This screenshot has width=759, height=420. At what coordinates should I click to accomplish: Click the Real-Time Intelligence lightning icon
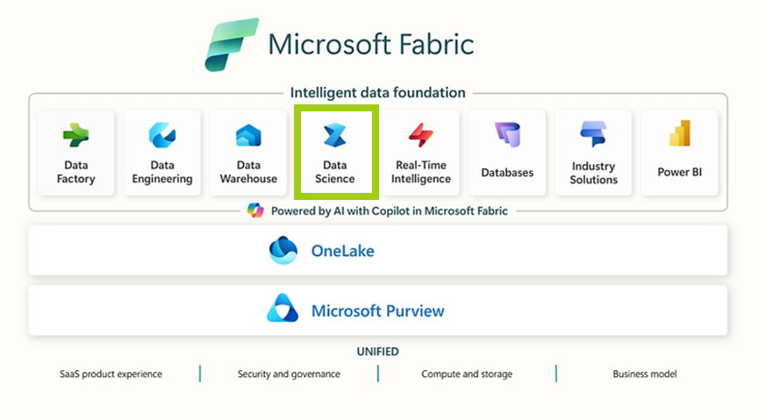tap(421, 136)
